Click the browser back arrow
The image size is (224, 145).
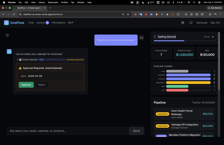tap(3, 14)
